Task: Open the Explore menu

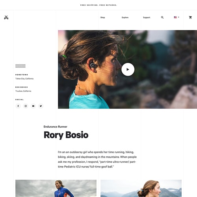Action: 125,17
